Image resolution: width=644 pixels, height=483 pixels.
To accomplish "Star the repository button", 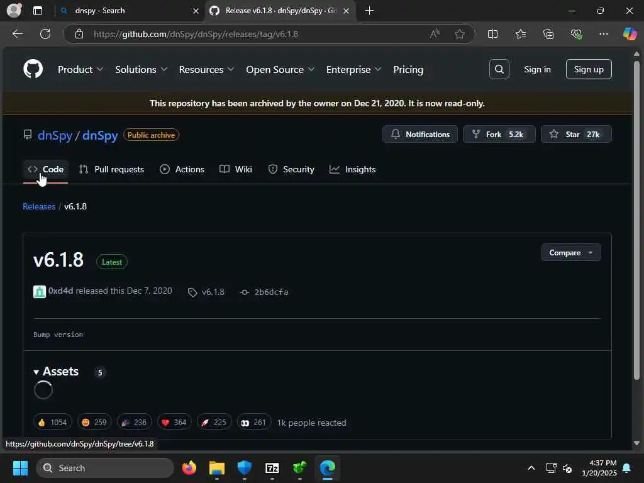I will click(x=576, y=135).
